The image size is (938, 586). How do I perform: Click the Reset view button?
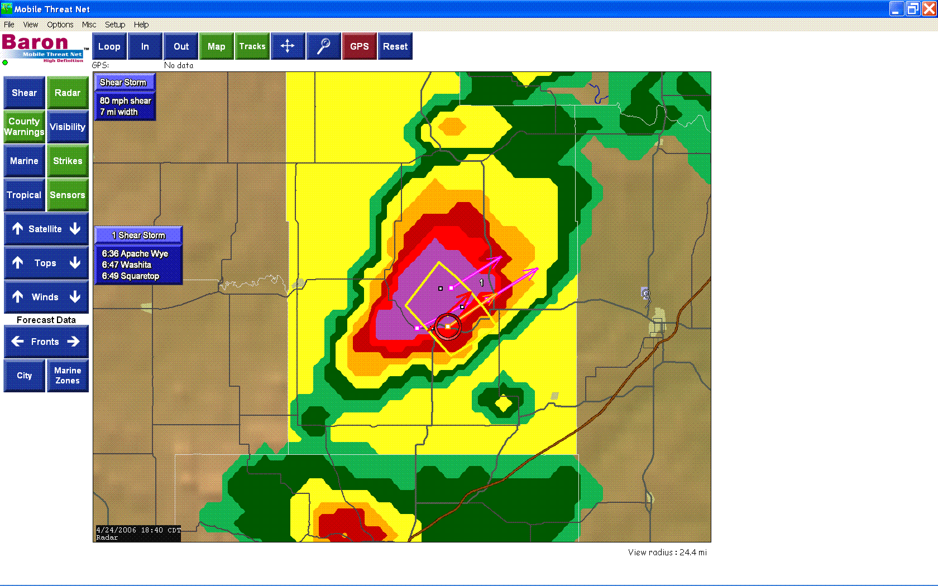click(395, 46)
